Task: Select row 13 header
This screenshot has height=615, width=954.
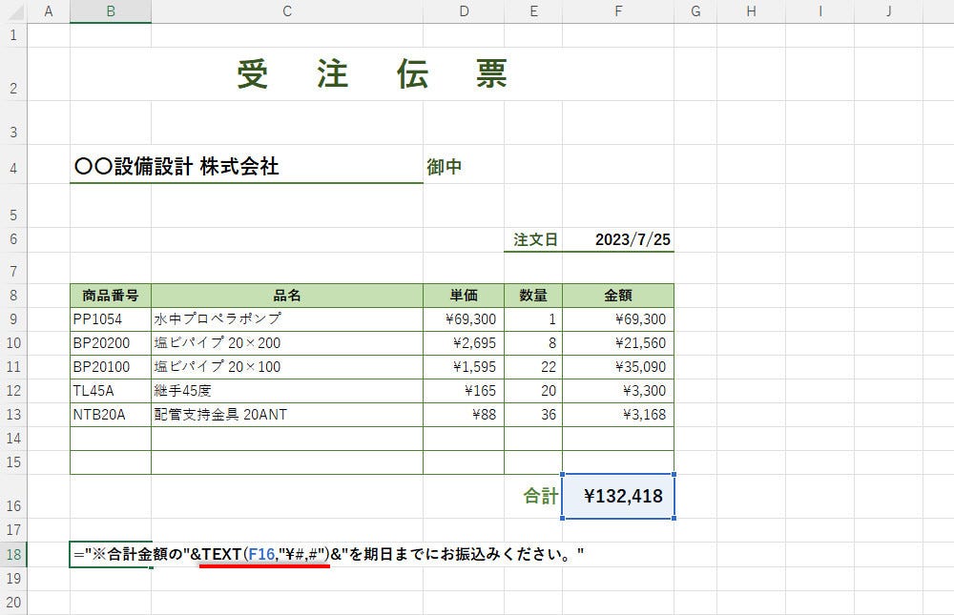Action: pyautogui.click(x=13, y=415)
